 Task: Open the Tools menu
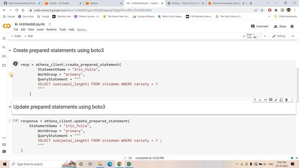(x=63, y=29)
